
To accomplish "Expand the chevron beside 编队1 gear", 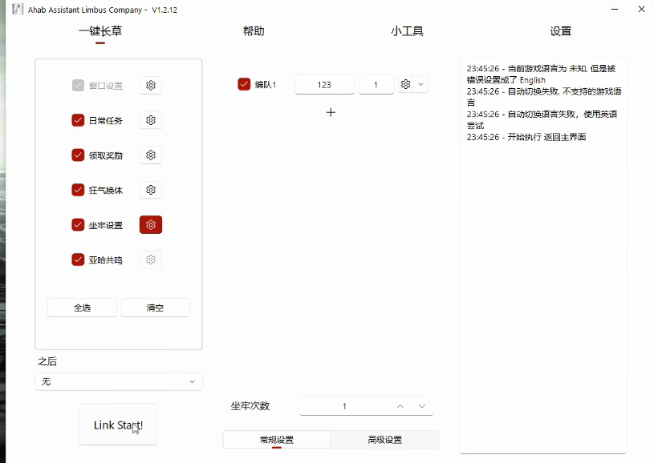I will [x=421, y=84].
